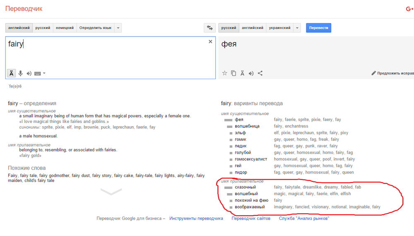Open Переводчик сайтов link
Image resolution: width=414 pixels, height=236 pixels.
click(251, 218)
